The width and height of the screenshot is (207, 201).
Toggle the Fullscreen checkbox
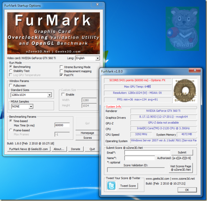(11, 86)
